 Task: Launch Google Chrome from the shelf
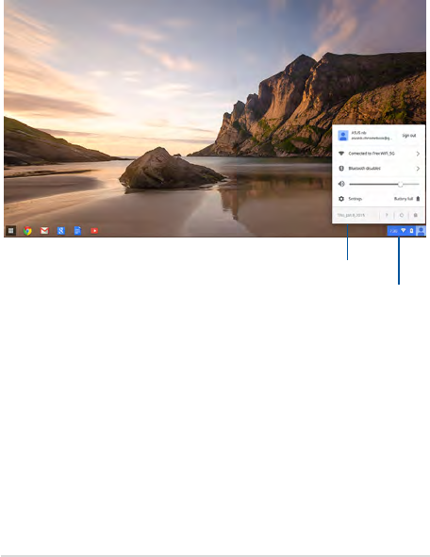[27, 231]
